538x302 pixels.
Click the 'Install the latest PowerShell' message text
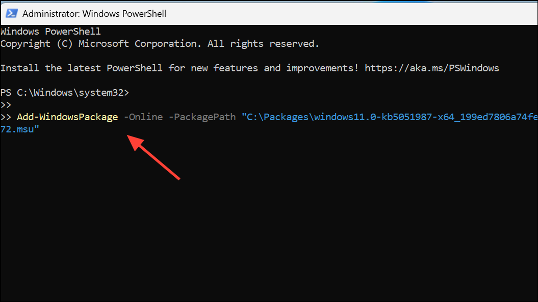(x=180, y=68)
